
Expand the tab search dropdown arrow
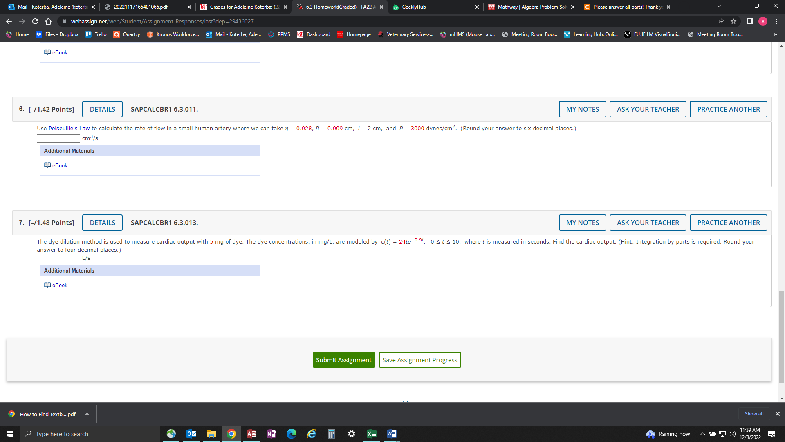click(x=719, y=6)
